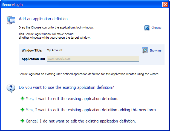
Task: Click the SecureLogin title bar text
Action: [13, 5]
